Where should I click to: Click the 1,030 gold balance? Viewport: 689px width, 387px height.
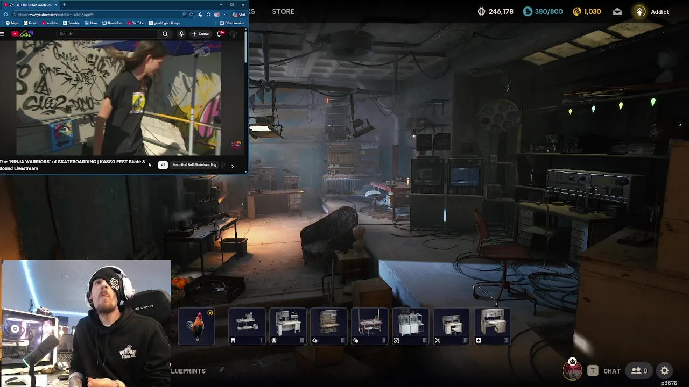[x=593, y=12]
